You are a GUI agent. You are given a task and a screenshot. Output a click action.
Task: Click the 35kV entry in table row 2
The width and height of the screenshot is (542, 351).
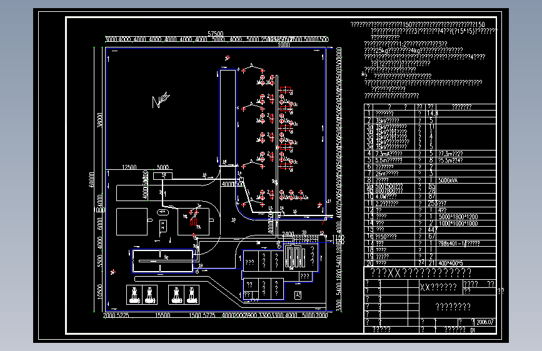pos(388,121)
